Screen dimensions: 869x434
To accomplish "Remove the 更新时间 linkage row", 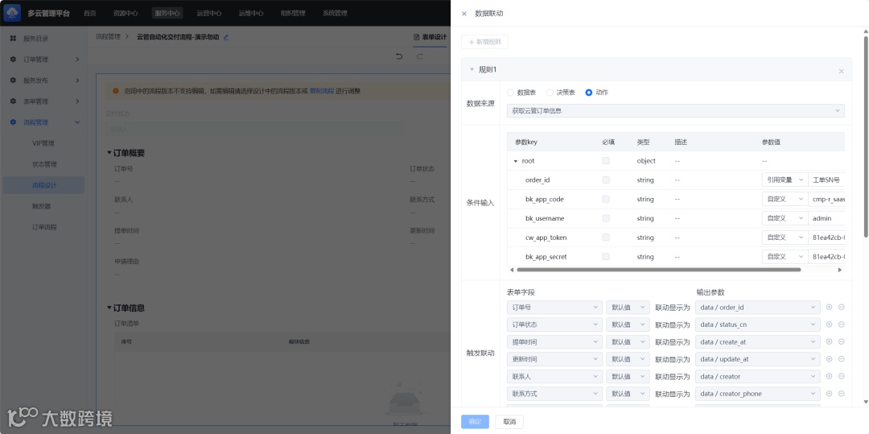I will pyautogui.click(x=842, y=359).
